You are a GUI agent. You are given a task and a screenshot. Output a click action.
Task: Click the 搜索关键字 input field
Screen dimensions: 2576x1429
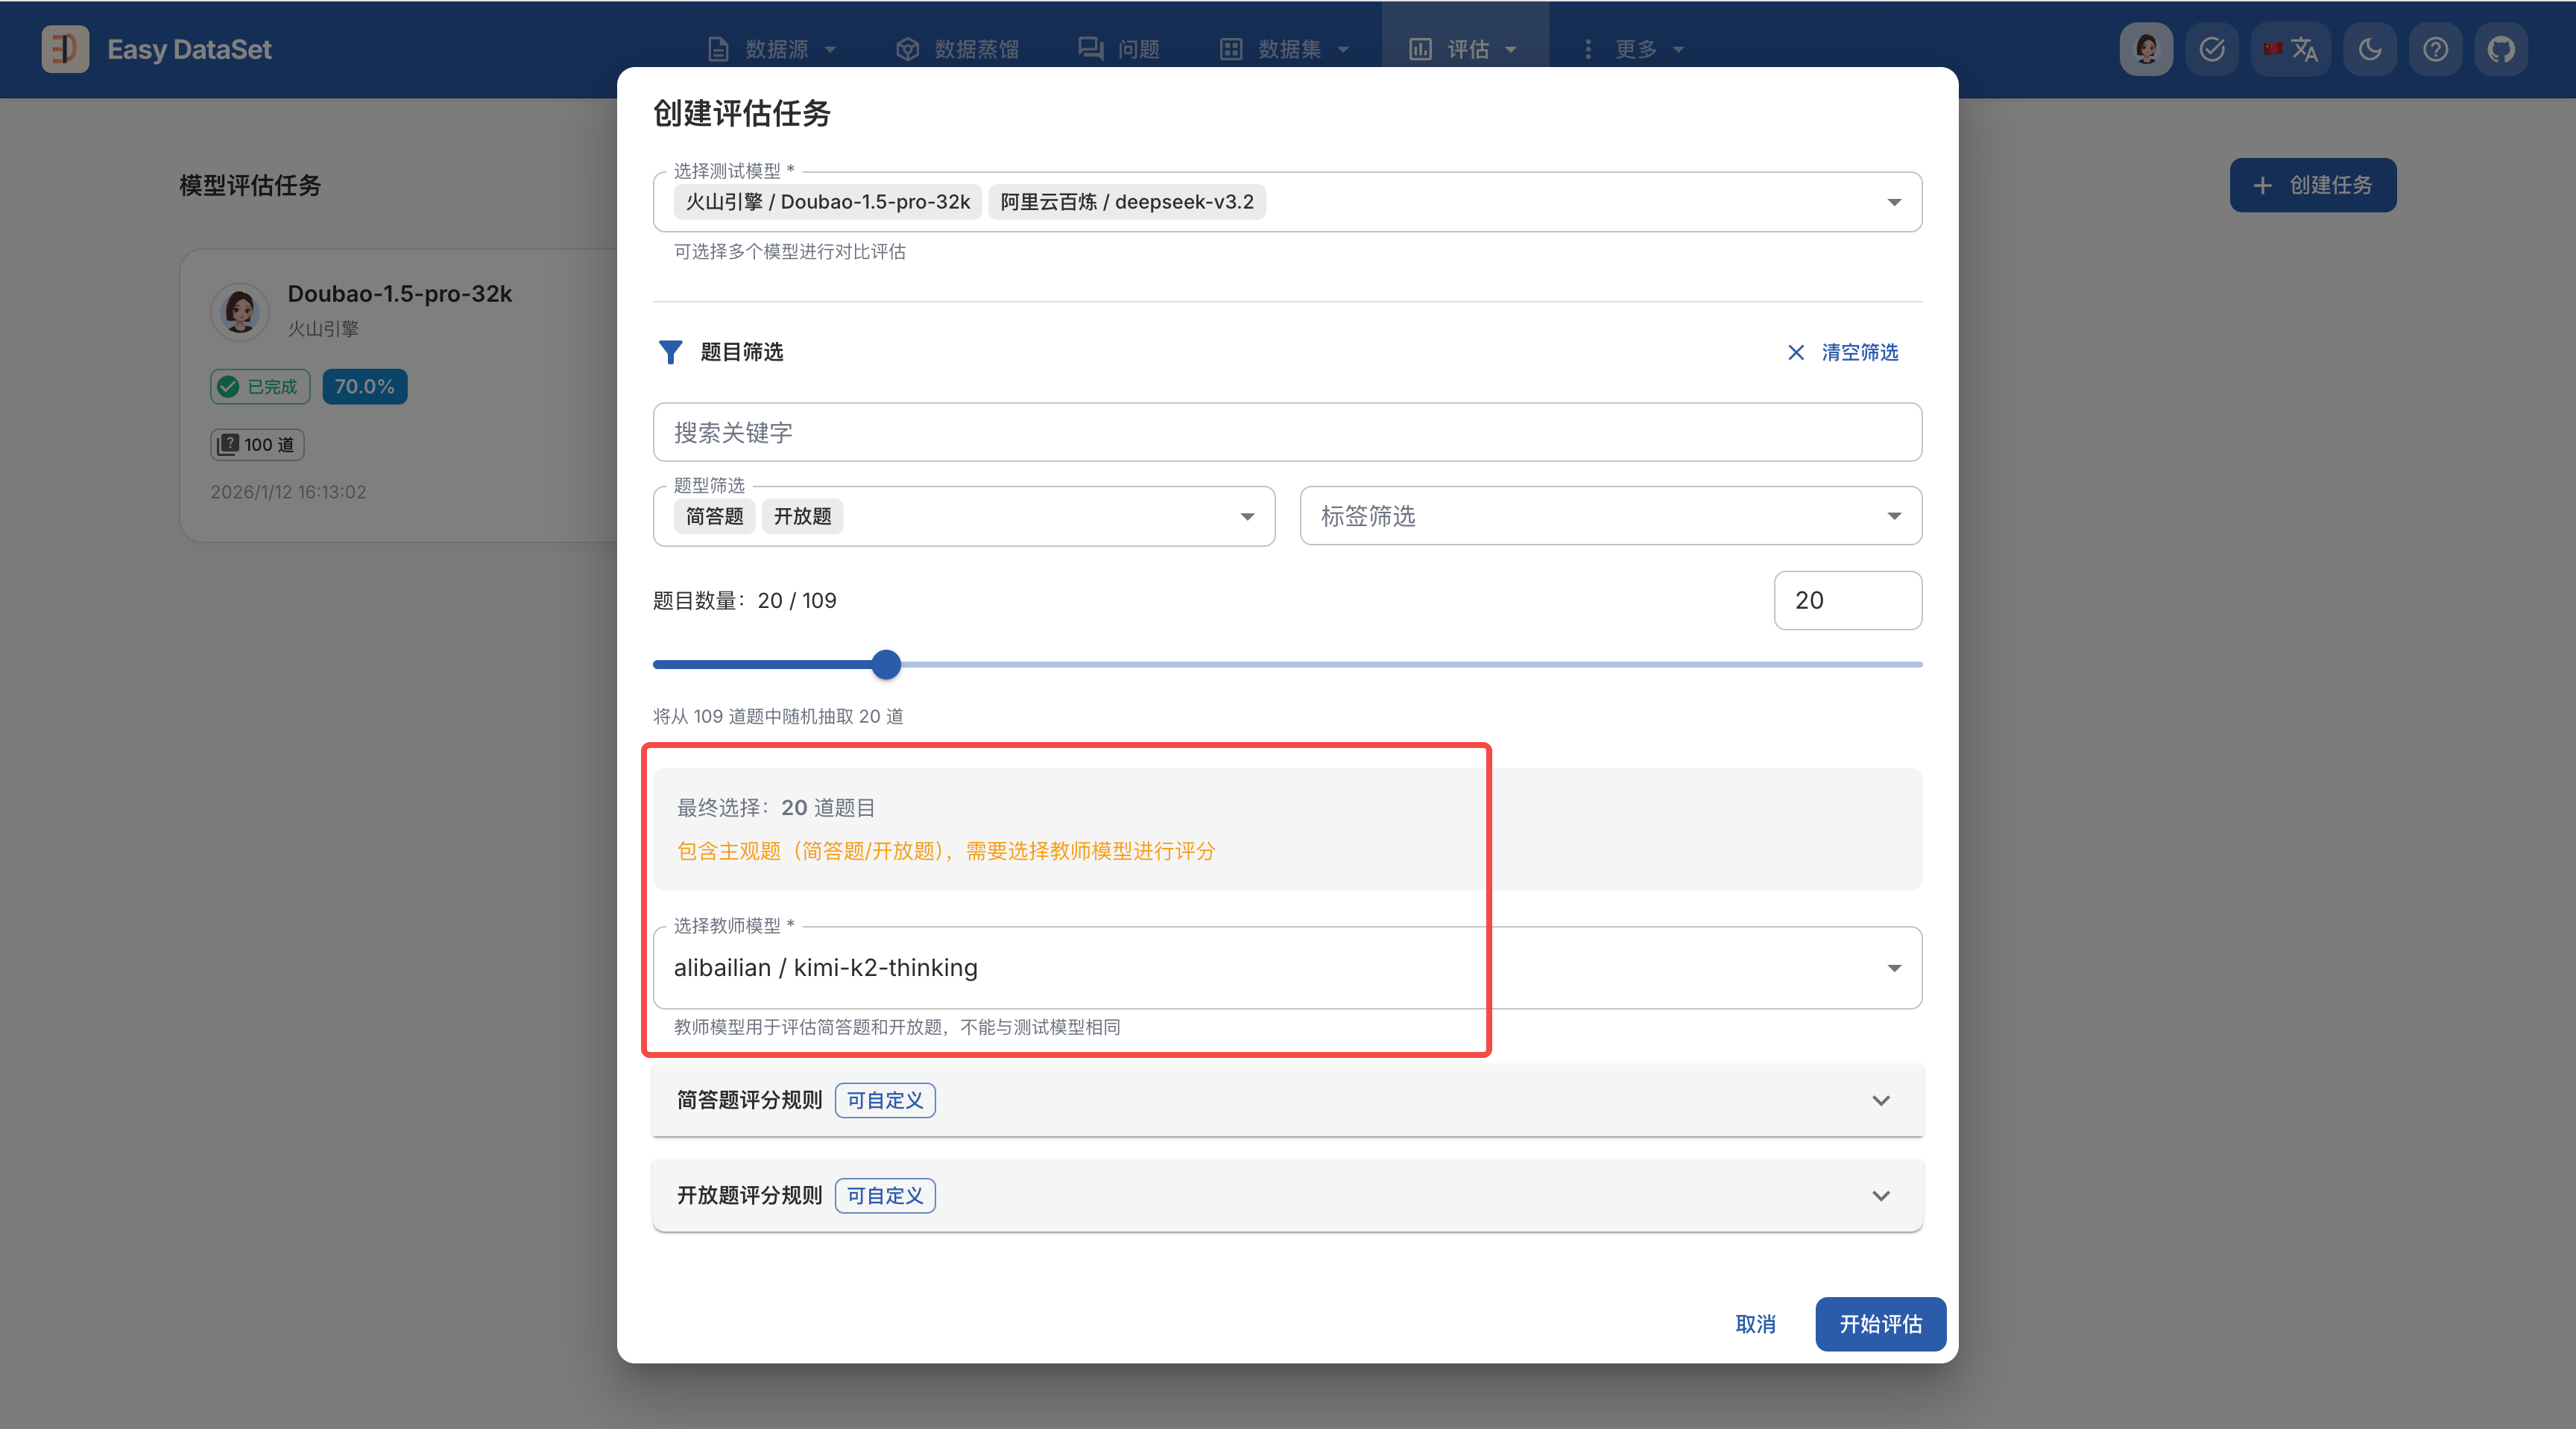(x=1286, y=433)
